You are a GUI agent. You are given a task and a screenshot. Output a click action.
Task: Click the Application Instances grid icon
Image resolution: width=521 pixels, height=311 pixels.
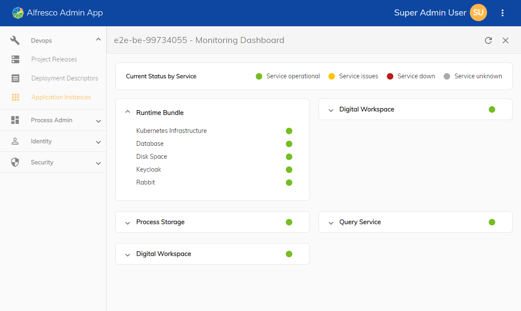[15, 97]
